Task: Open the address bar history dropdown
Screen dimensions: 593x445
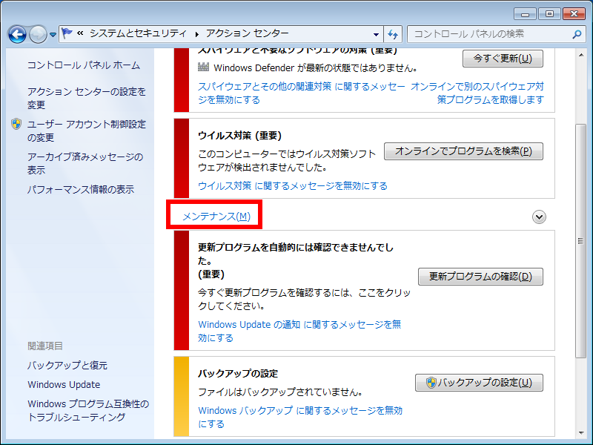Action: 377,34
